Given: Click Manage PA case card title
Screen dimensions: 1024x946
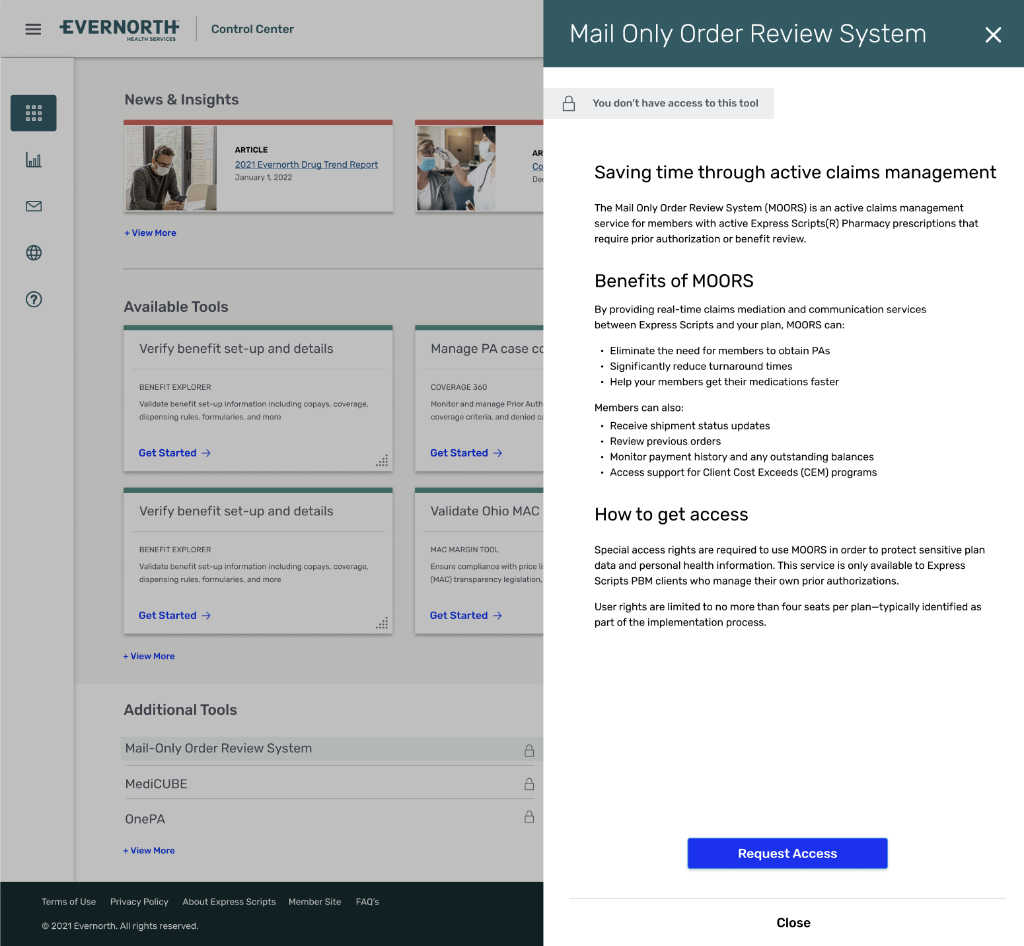Looking at the screenshot, I should point(487,349).
